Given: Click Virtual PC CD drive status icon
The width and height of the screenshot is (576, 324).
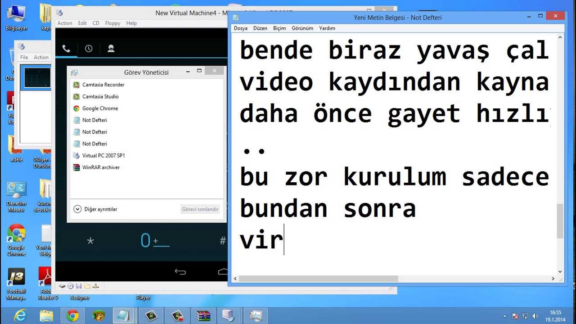Looking at the screenshot, I should [x=71, y=286].
